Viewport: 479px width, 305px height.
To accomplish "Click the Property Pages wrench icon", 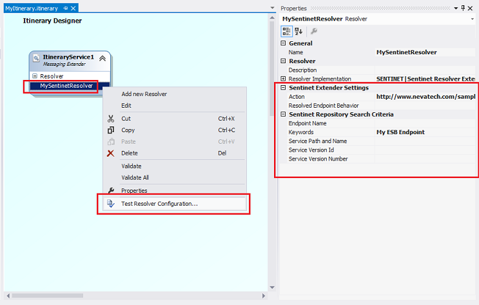I will (314, 30).
